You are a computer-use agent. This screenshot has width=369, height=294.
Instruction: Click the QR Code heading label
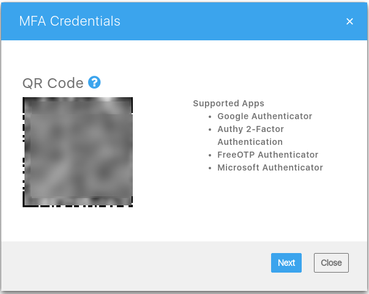pos(53,83)
